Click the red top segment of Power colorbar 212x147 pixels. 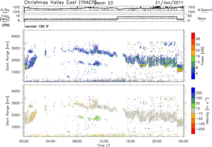tap(193, 36)
